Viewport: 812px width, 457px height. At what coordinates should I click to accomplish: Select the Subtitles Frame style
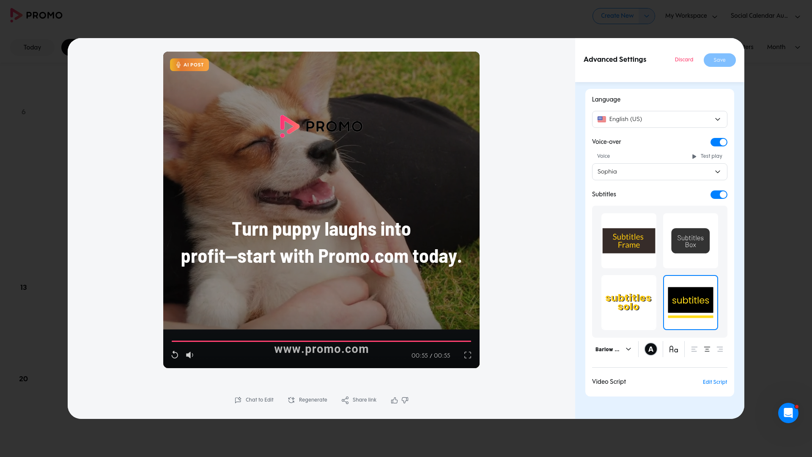point(629,241)
